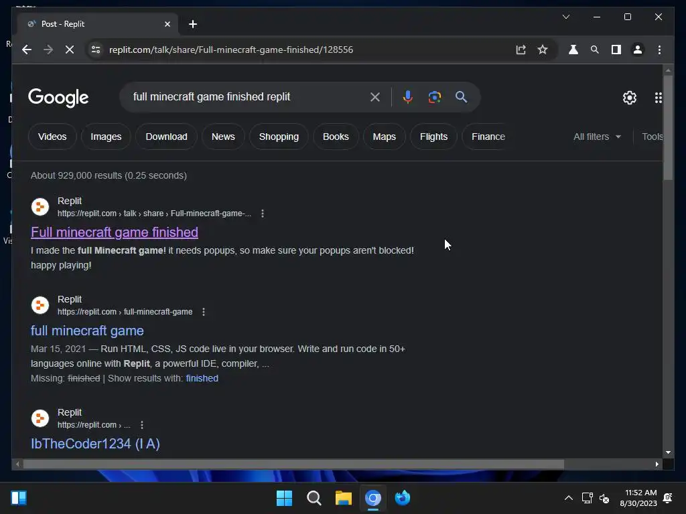Expand the All filters dropdown

597,137
